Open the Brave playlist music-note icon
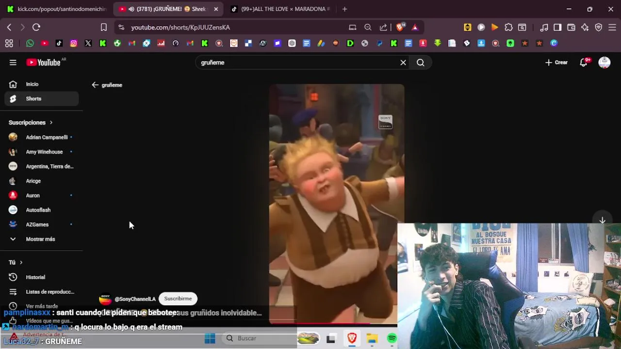621x349 pixels. 544,28
